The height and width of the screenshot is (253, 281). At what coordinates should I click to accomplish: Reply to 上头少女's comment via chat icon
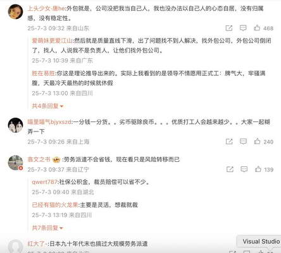(243, 28)
